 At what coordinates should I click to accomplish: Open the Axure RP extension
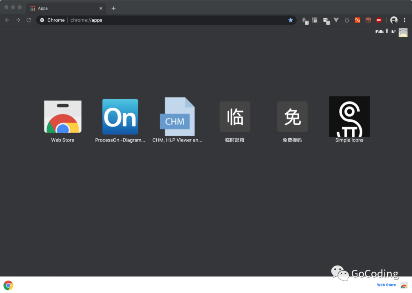pos(315,20)
